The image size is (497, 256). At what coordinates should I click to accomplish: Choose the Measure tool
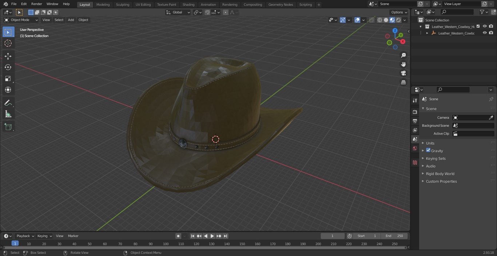(x=8, y=114)
